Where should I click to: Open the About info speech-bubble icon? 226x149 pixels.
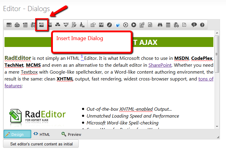(x=194, y=25)
